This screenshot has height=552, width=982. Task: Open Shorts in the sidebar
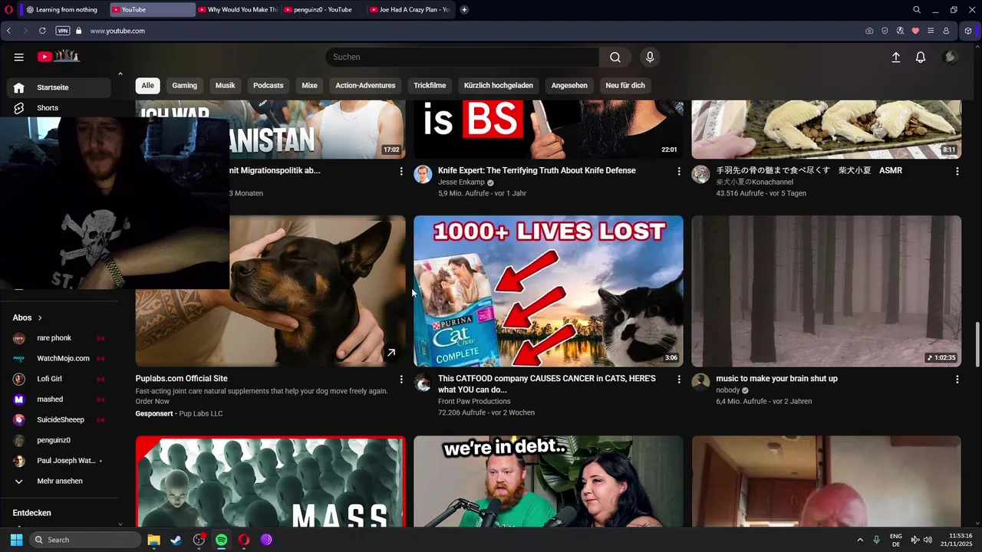59,108
